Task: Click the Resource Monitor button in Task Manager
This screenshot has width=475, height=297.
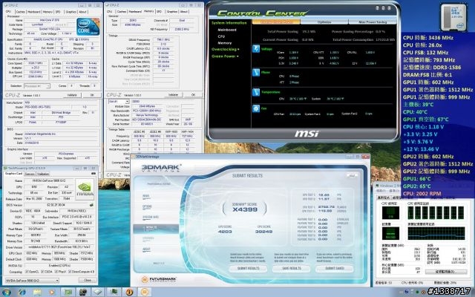Action: point(446,272)
